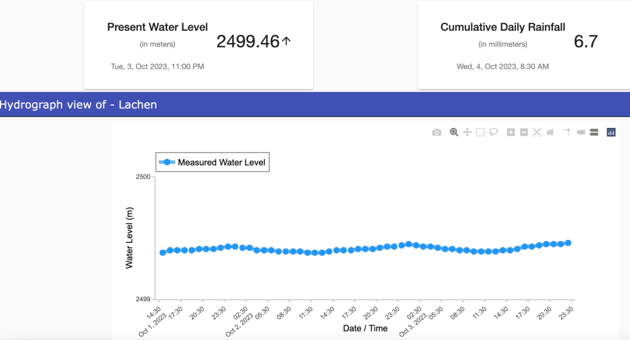This screenshot has height=340, width=630.
Task: Click the Present Water Level card
Action: point(198,45)
